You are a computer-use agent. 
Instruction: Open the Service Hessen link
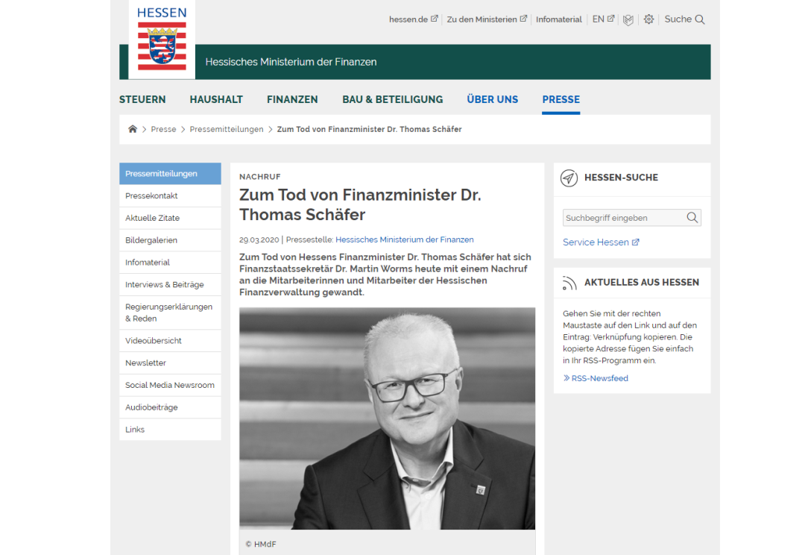point(601,242)
